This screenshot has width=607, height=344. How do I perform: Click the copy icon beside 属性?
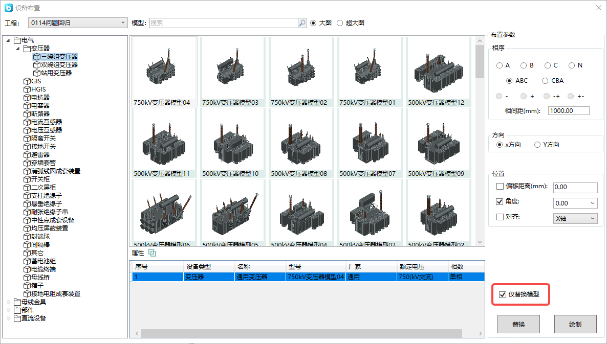pyautogui.click(x=152, y=253)
